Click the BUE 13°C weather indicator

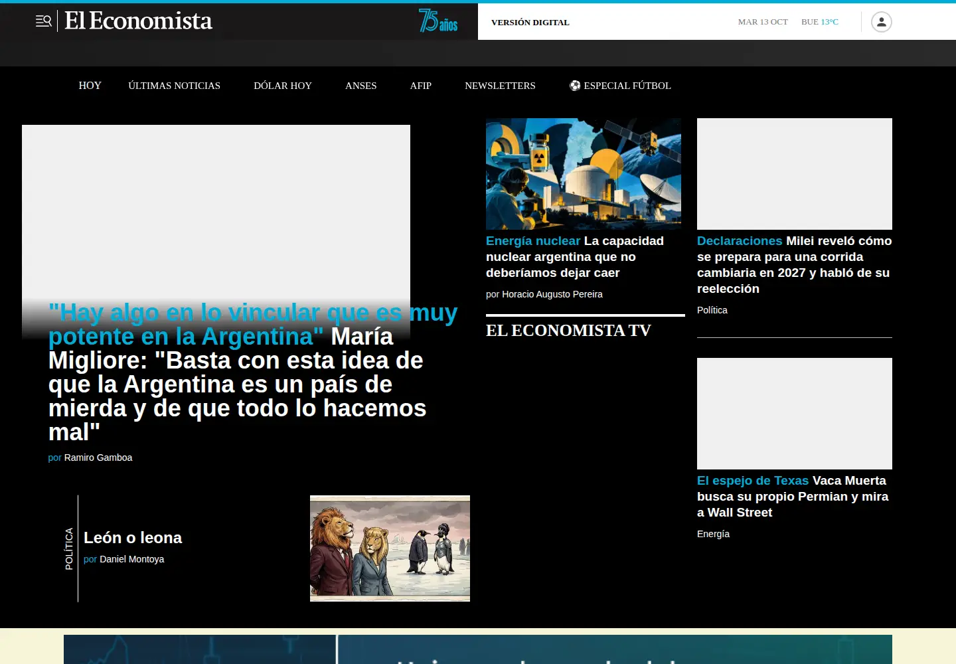tap(820, 22)
